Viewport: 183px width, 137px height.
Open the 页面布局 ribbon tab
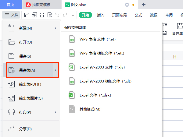click(119, 15)
